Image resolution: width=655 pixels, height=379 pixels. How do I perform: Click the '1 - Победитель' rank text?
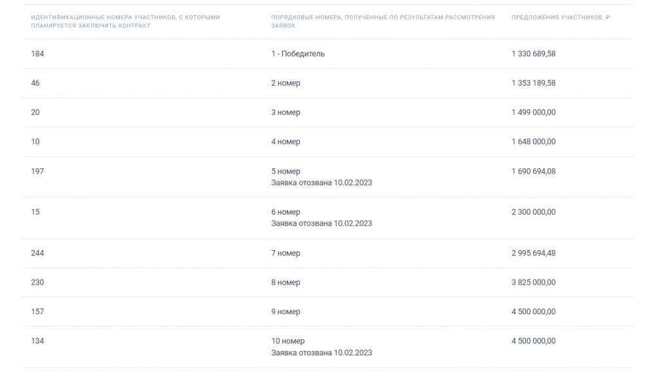click(297, 54)
